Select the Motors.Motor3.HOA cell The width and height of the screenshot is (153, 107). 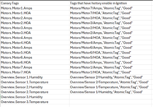tap(35, 33)
